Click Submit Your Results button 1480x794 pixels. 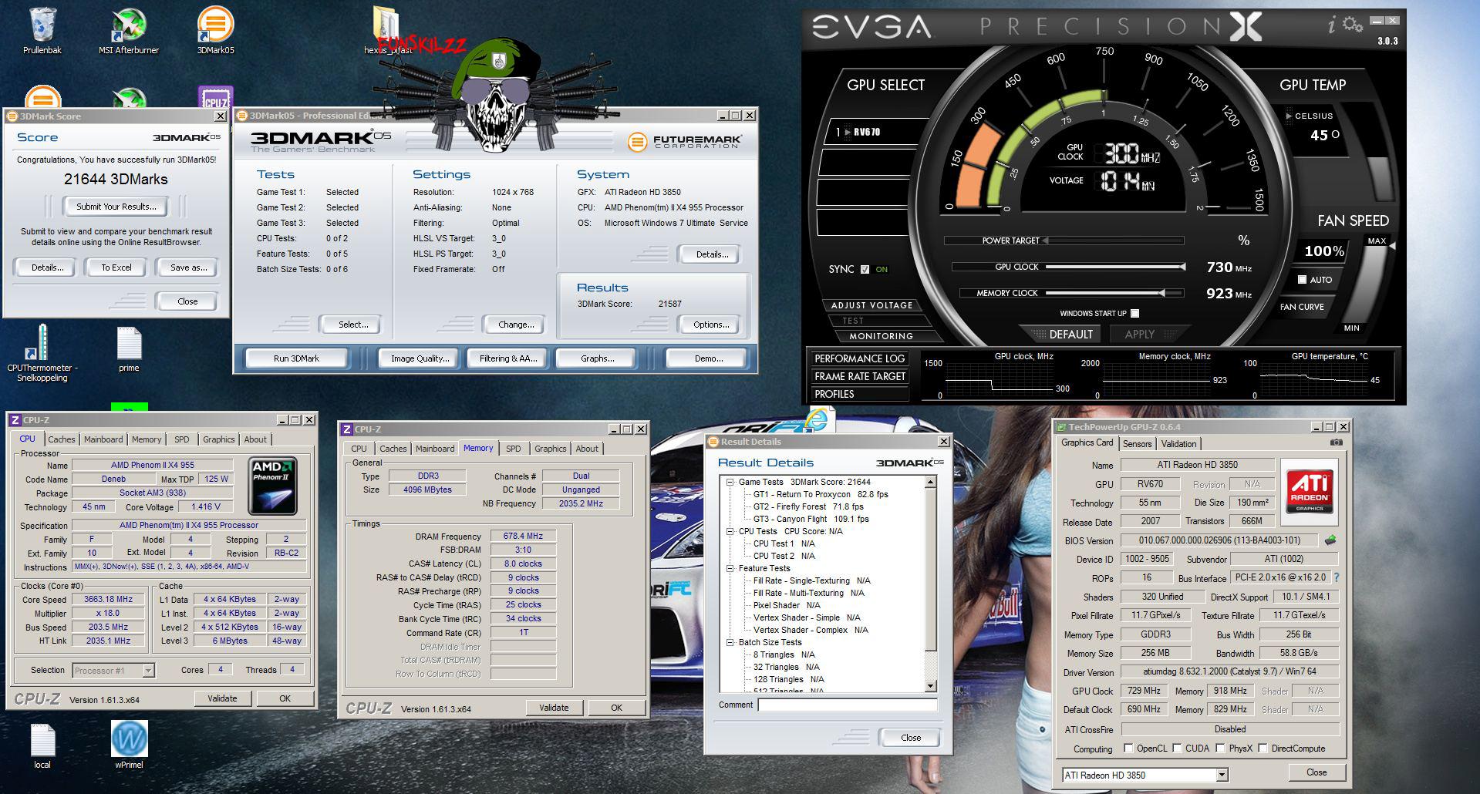(x=116, y=207)
